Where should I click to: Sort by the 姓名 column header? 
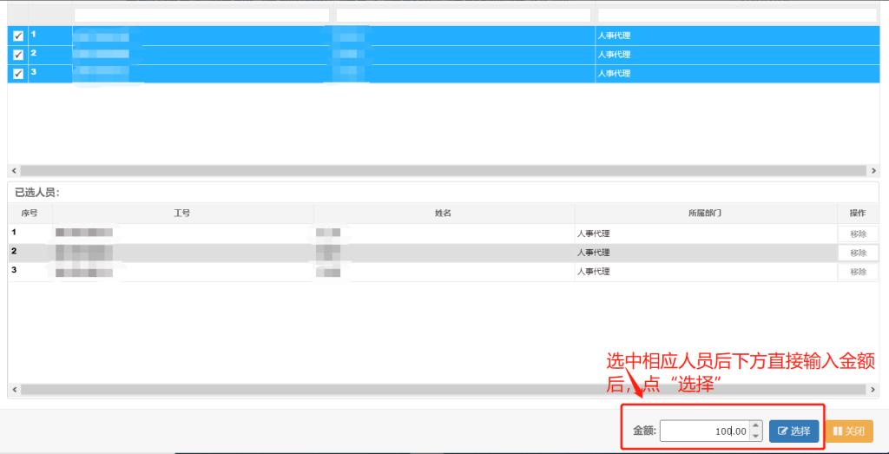point(443,213)
